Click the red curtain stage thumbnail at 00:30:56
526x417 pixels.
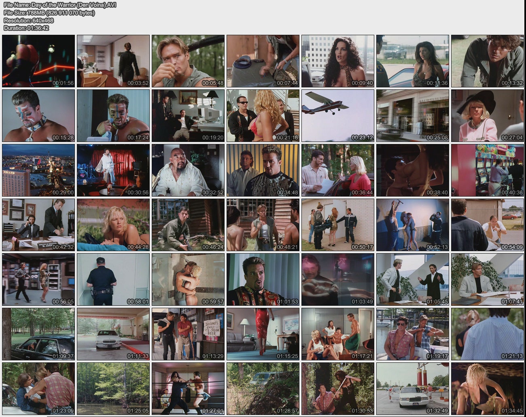[113, 170]
